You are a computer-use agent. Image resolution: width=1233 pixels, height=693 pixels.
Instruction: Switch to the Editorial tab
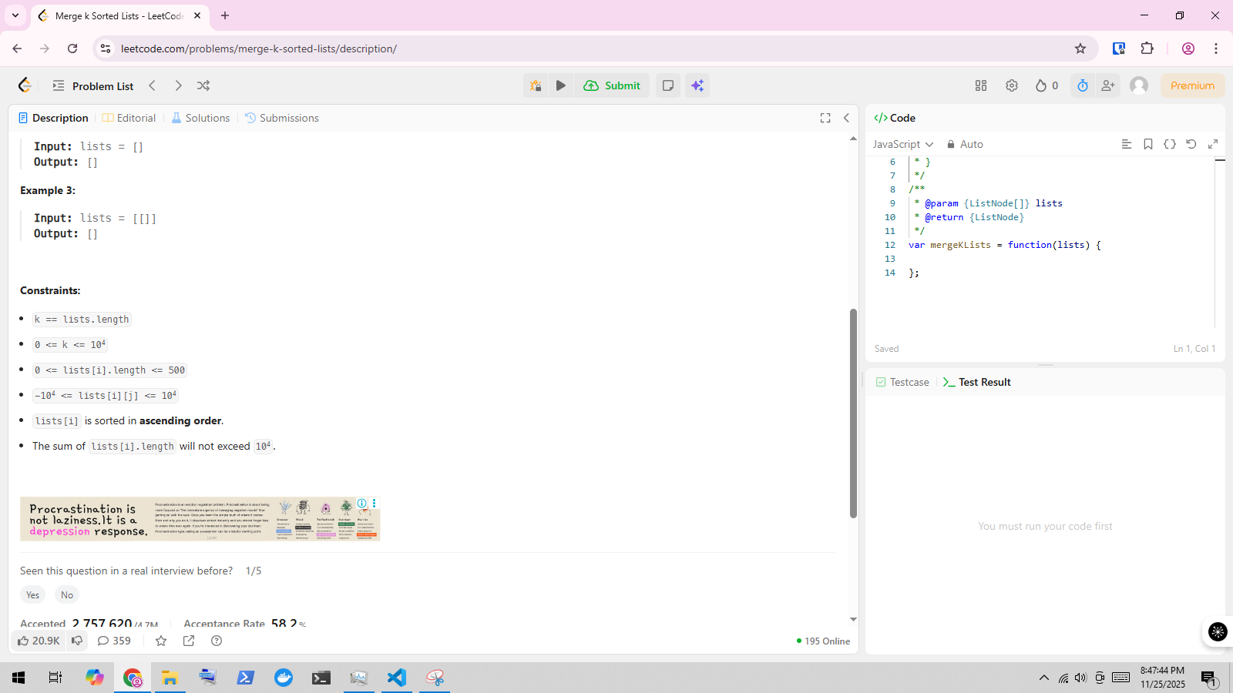tap(129, 118)
